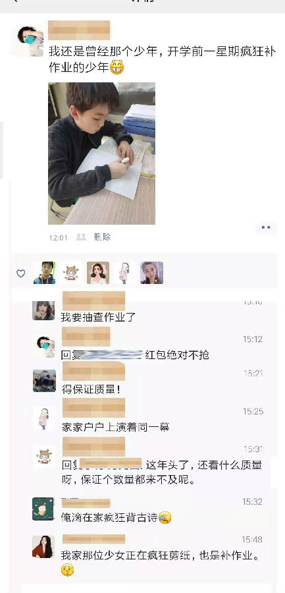Click the visibility people icon beside 12:01
This screenshot has height=593, width=285.
coord(81,237)
